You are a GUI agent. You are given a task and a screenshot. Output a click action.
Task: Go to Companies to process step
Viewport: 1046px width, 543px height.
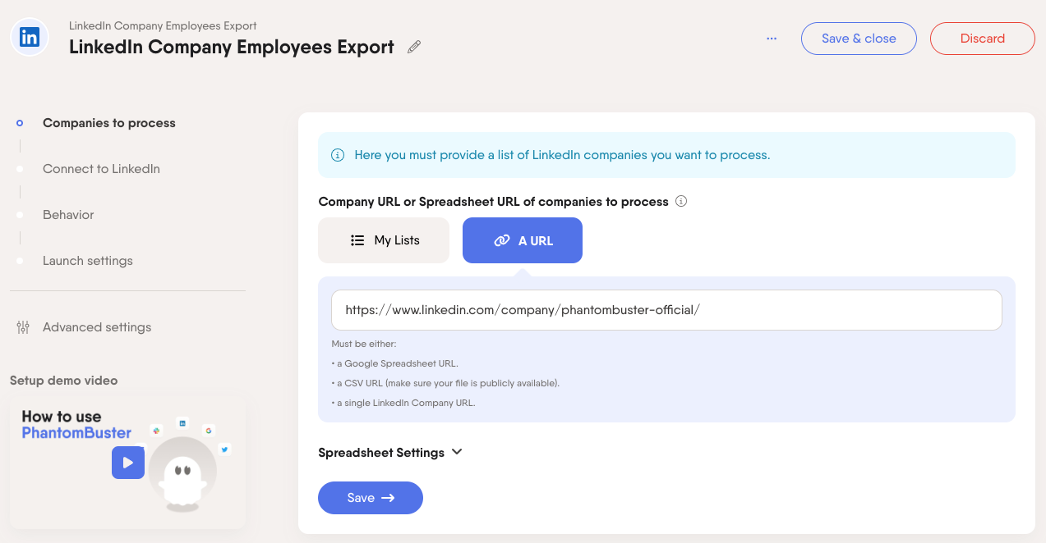point(109,123)
